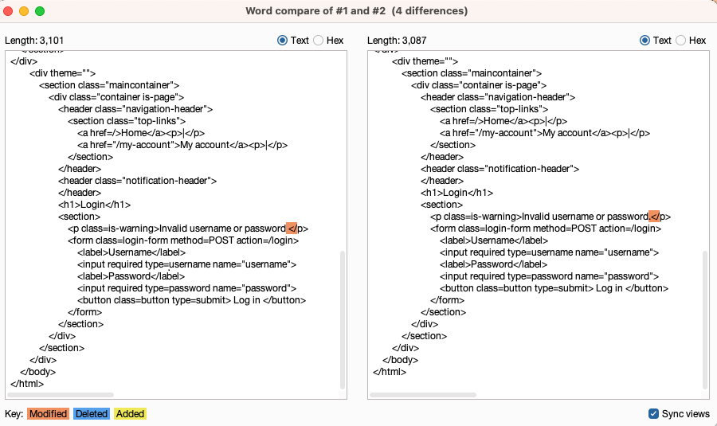Viewport: 717px width, 426px height.
Task: Switch right pane to Hex view
Action: tap(681, 41)
